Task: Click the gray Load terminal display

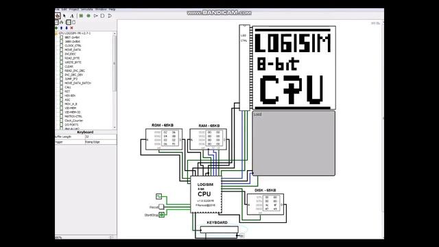Action: (294, 143)
